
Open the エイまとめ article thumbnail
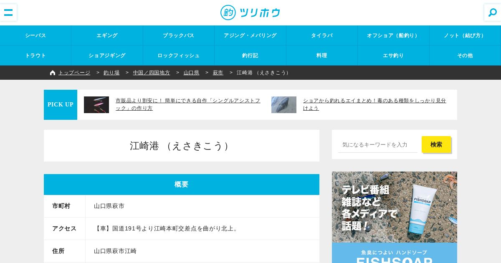coord(284,105)
